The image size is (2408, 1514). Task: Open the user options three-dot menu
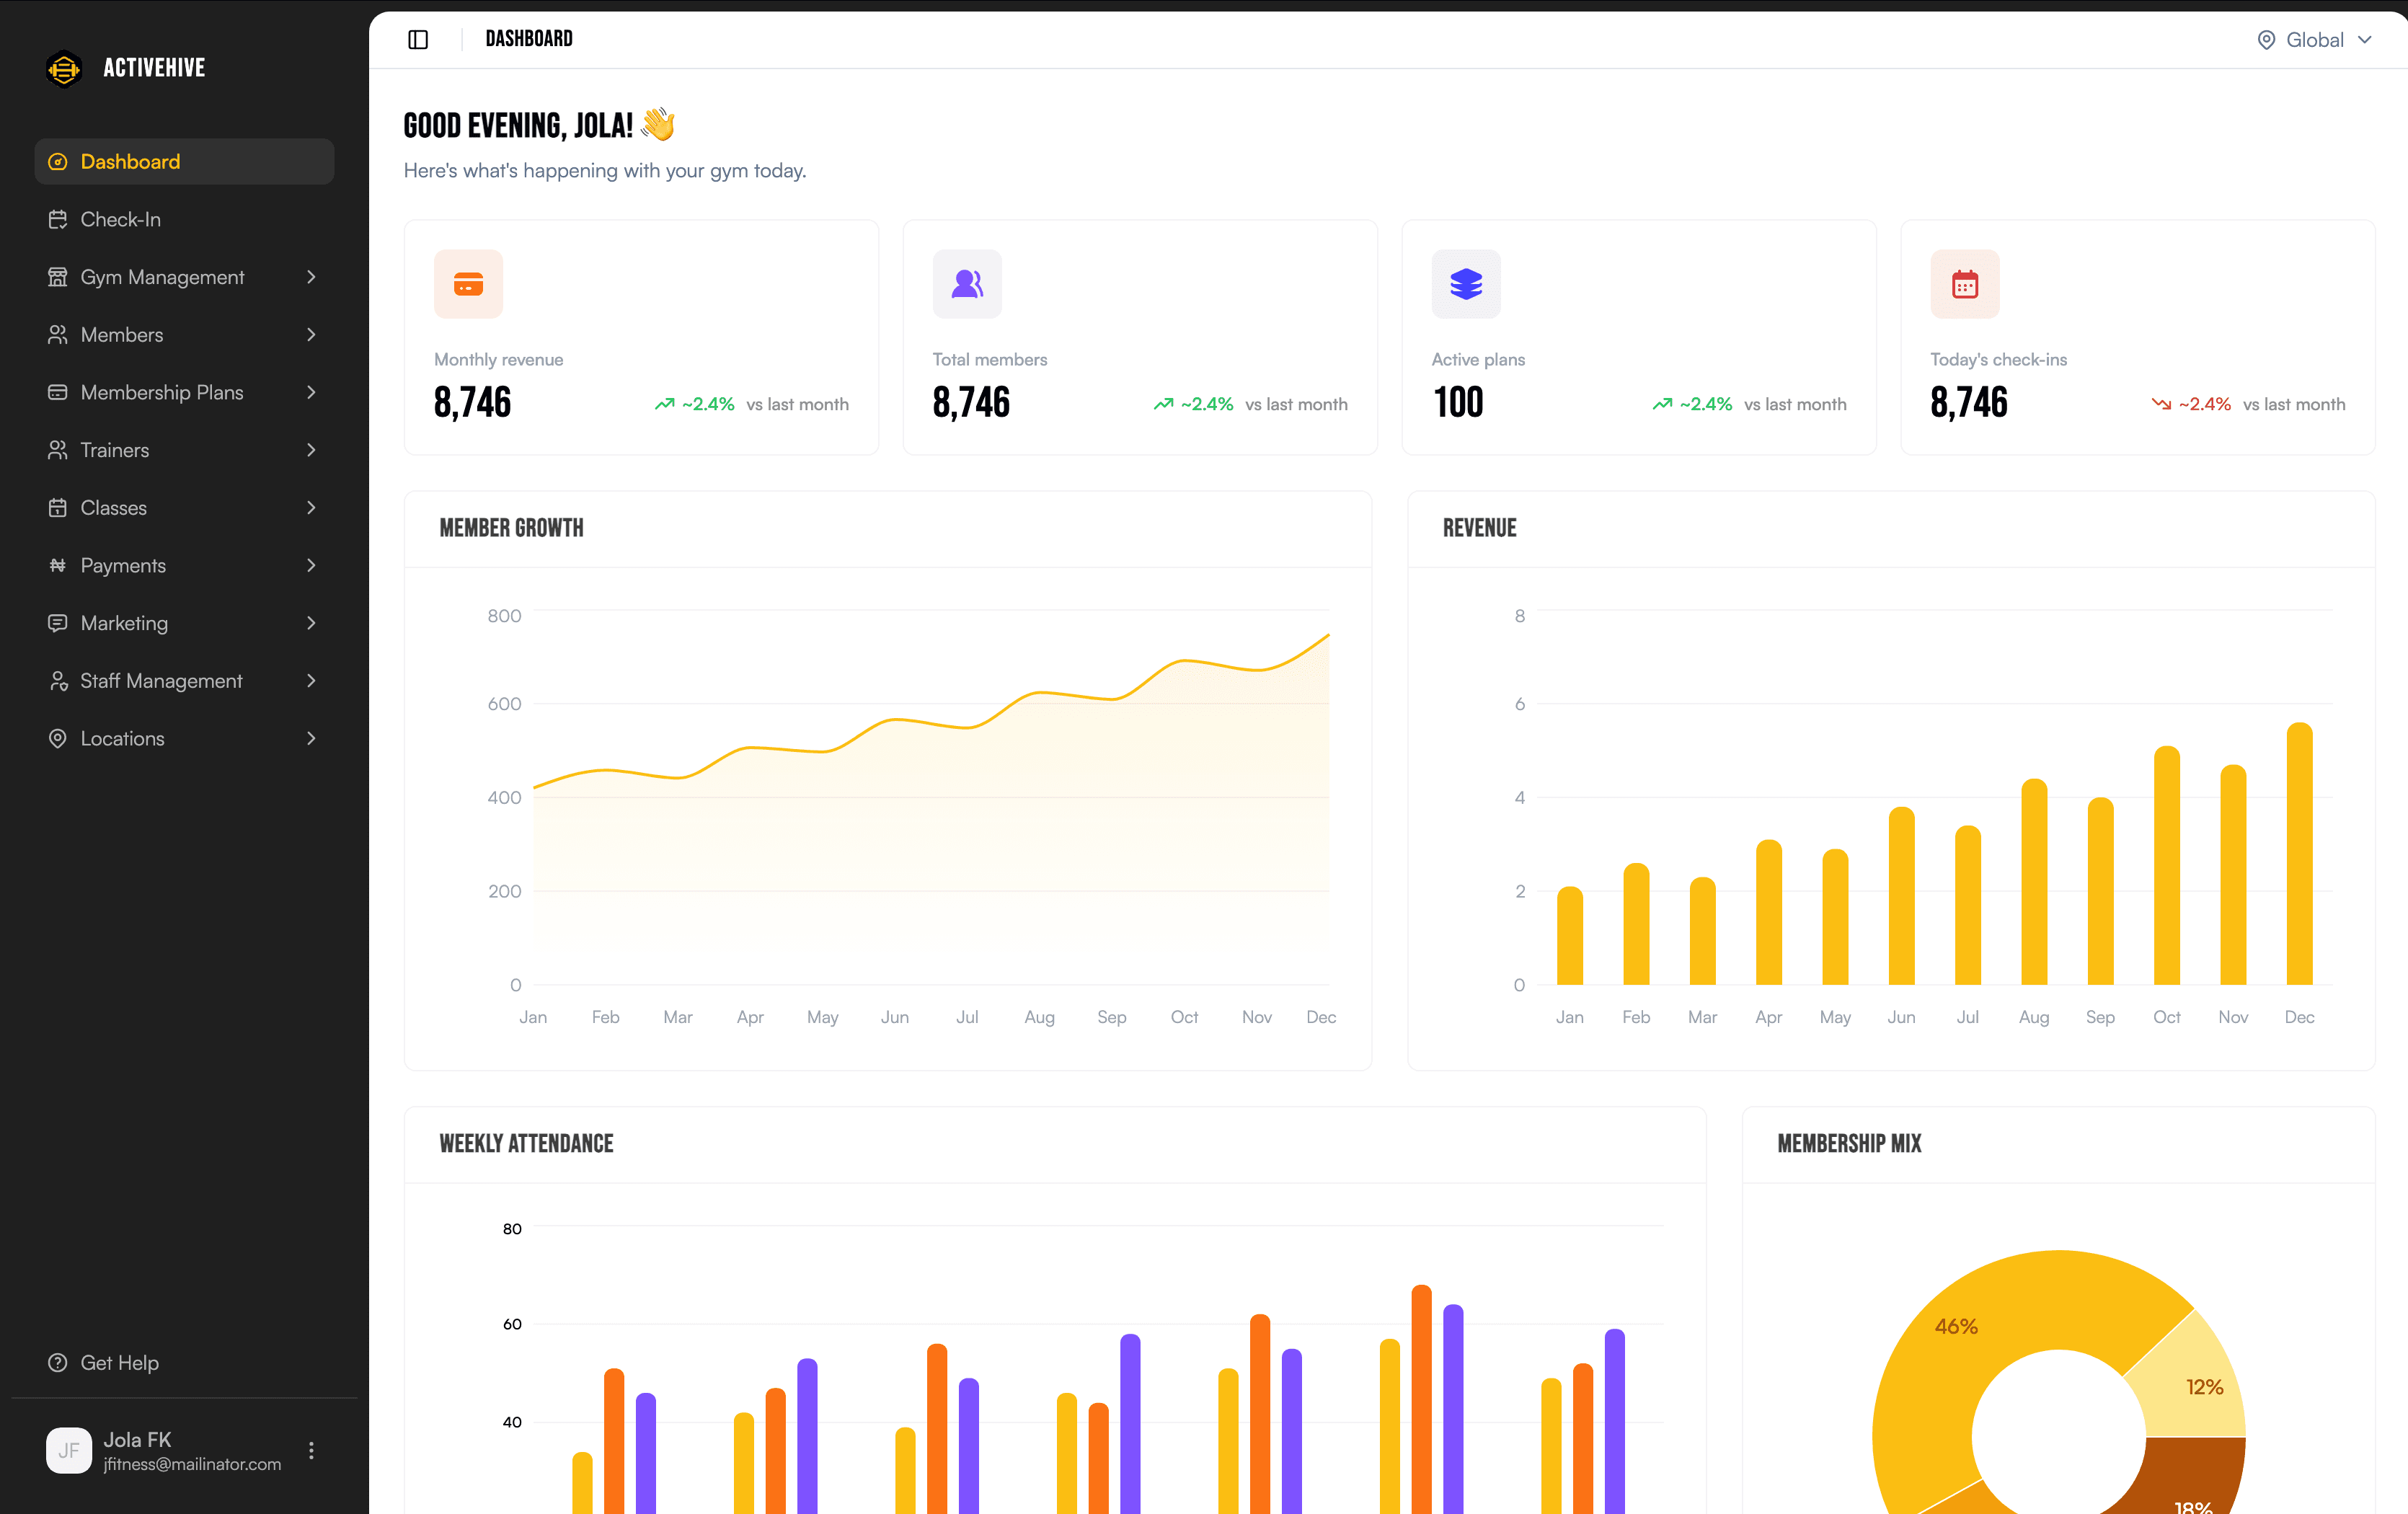311,1451
